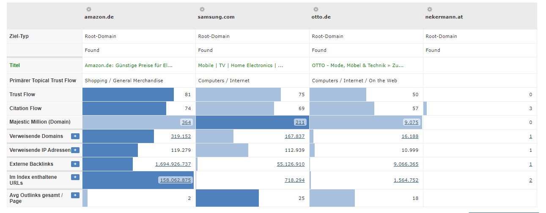This screenshot has height=213, width=546.
Task: Select the Ziel-Typ row label
Action: tap(19, 36)
